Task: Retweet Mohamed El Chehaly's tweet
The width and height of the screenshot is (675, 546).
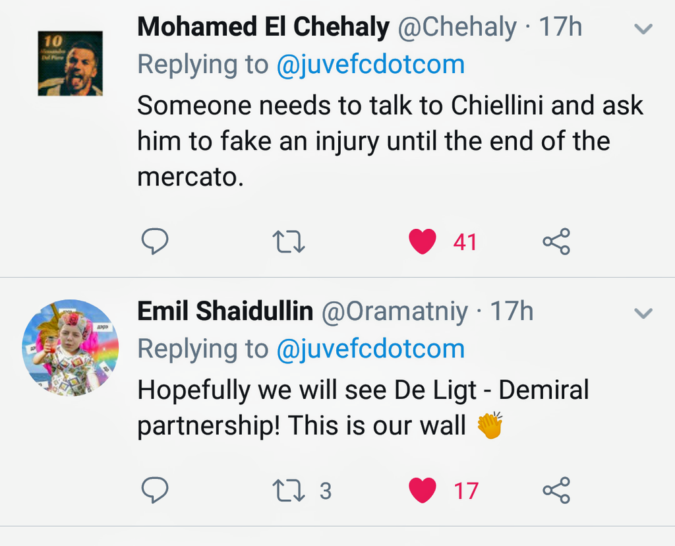Action: pyautogui.click(x=289, y=242)
